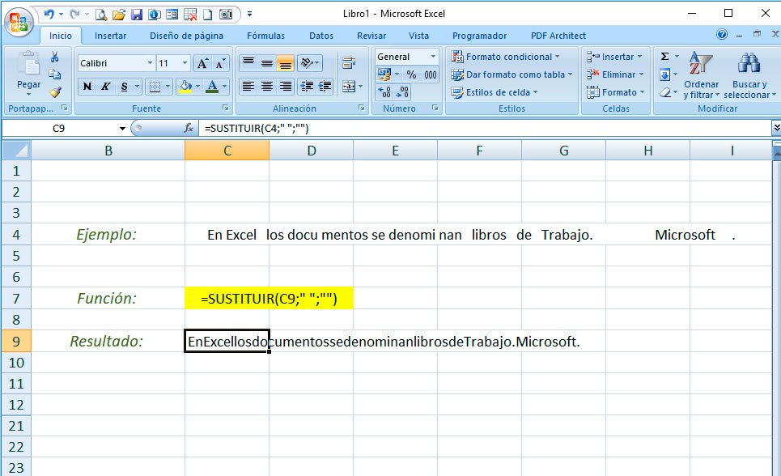Expand the General number format combo box
781x476 pixels.
point(433,57)
